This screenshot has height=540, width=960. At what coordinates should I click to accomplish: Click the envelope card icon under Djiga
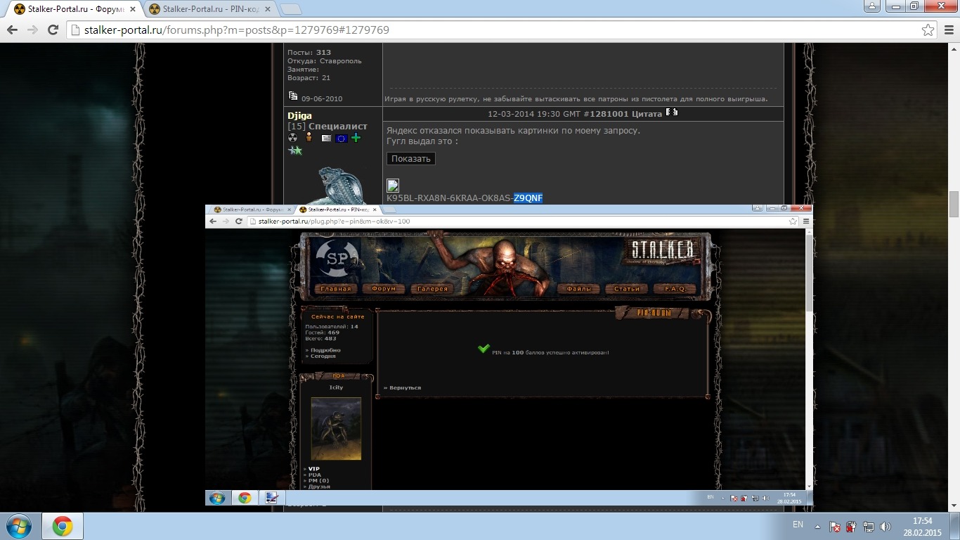click(326, 139)
